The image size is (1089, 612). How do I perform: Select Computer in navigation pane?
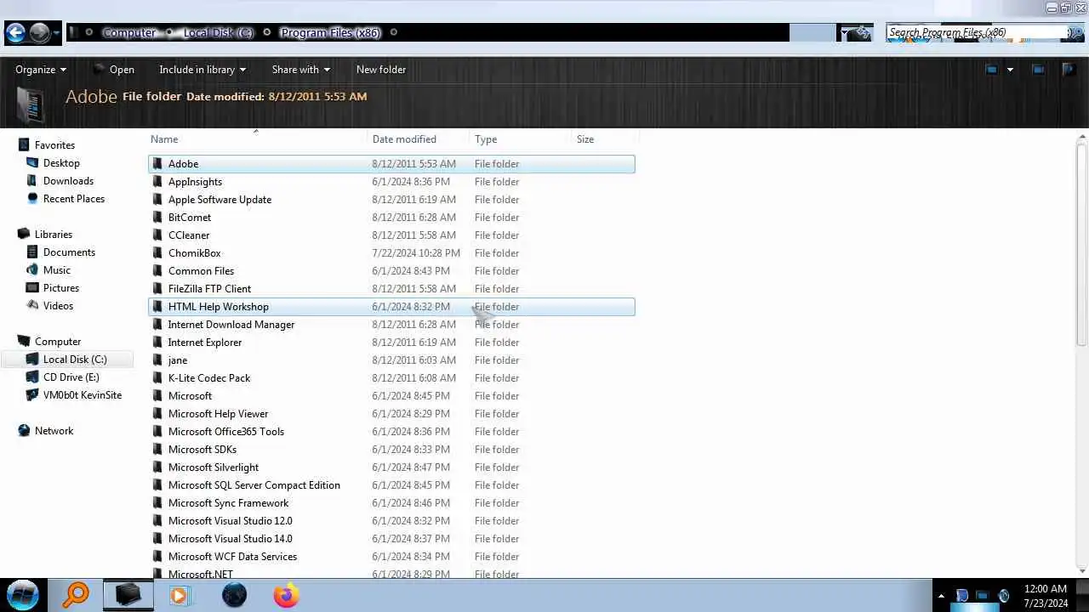click(58, 342)
